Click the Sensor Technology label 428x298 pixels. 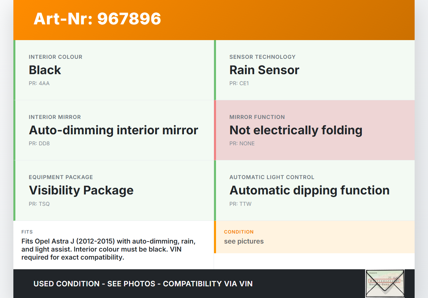tap(262, 57)
